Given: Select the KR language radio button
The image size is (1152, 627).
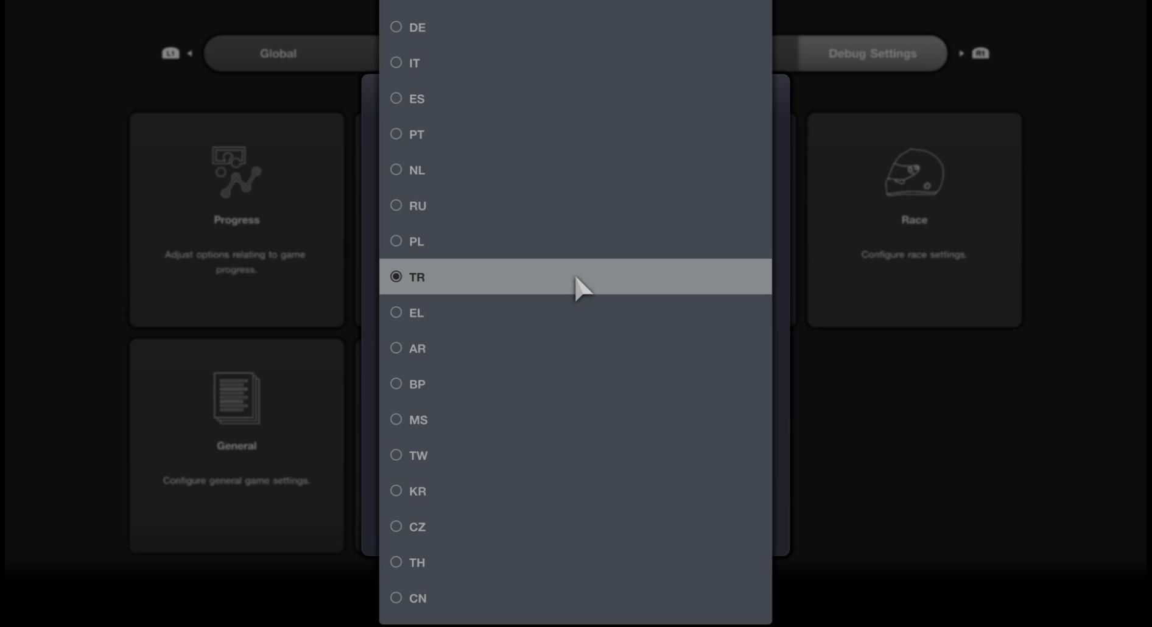Looking at the screenshot, I should (x=396, y=491).
